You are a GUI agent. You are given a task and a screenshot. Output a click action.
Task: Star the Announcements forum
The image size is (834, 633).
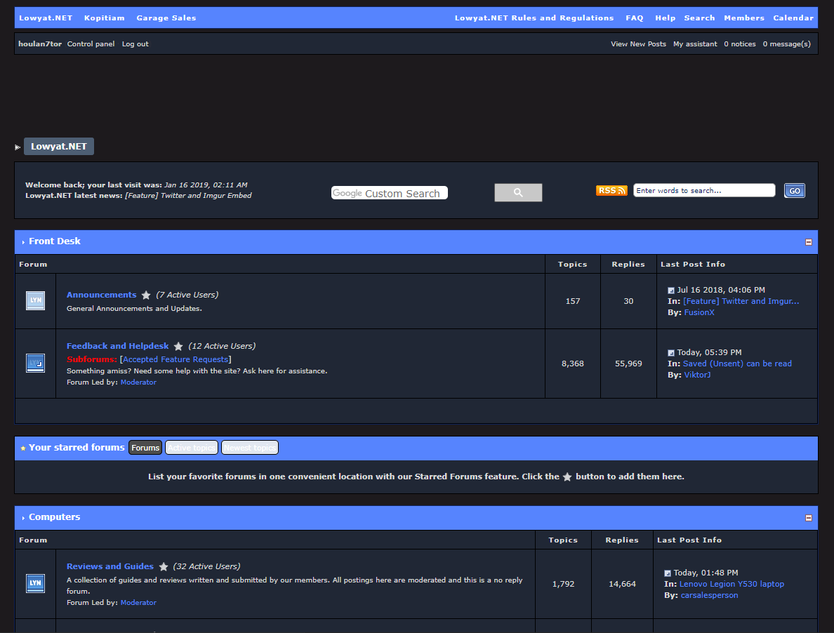146,295
